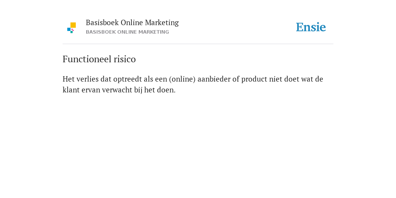
Task: Click the yellow square in the logo
Action: (x=73, y=25)
